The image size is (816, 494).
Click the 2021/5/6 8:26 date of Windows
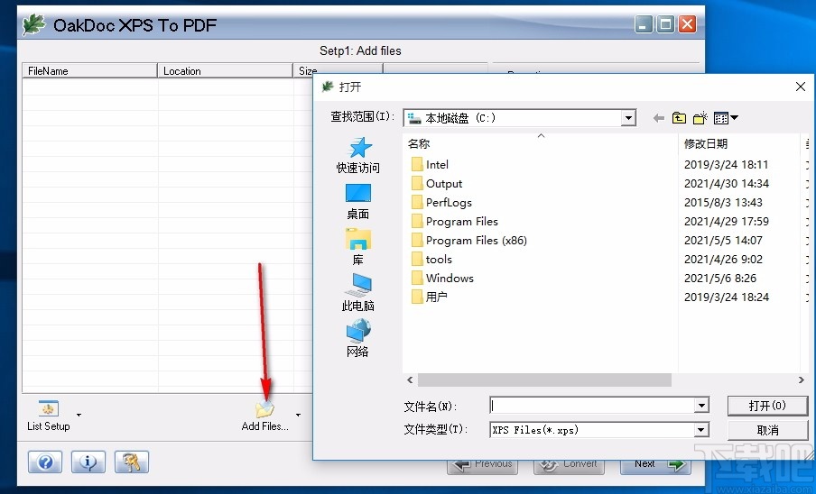[720, 279]
